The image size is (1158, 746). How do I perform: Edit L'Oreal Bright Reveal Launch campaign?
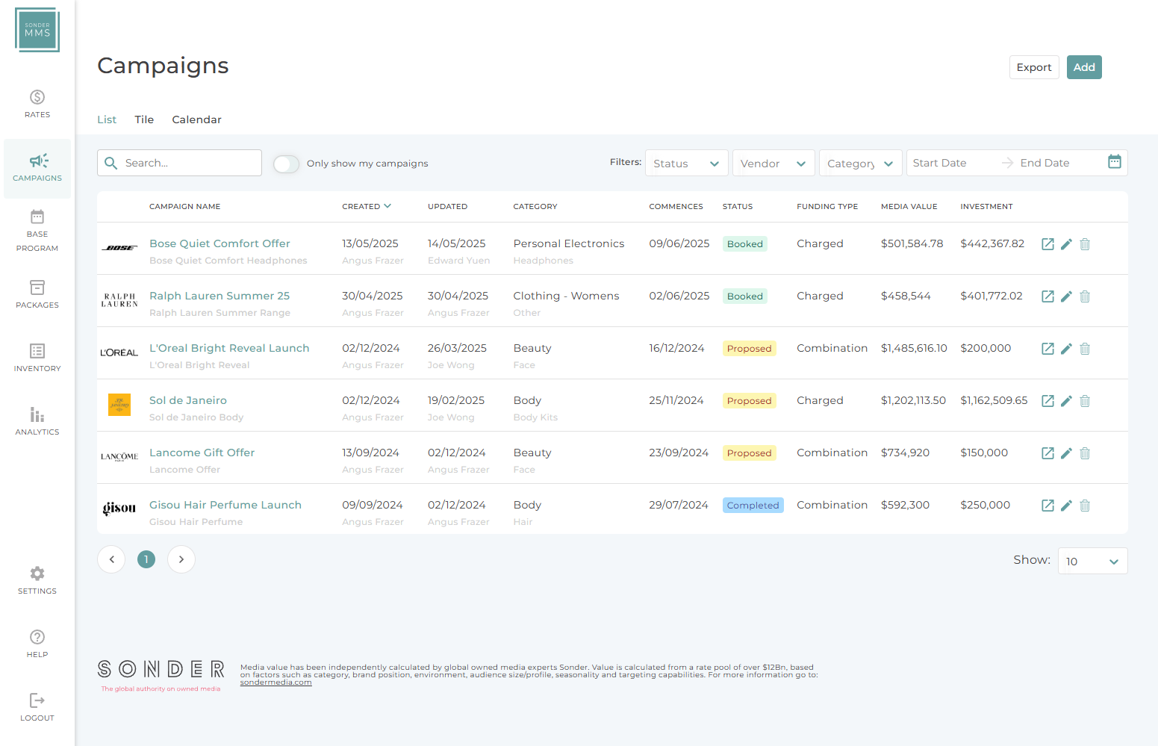point(1066,349)
